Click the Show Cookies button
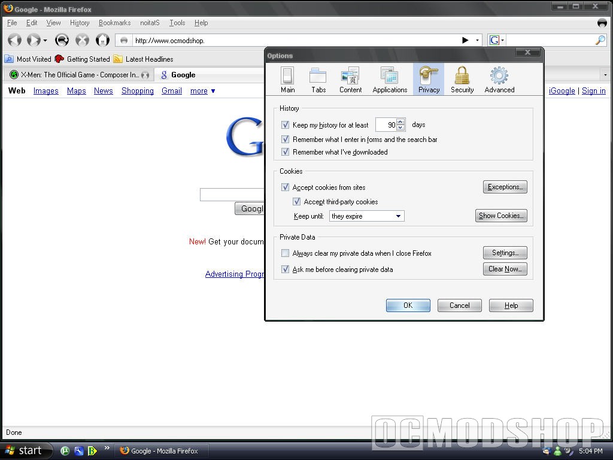Viewport: 613px width, 460px height. [x=501, y=216]
